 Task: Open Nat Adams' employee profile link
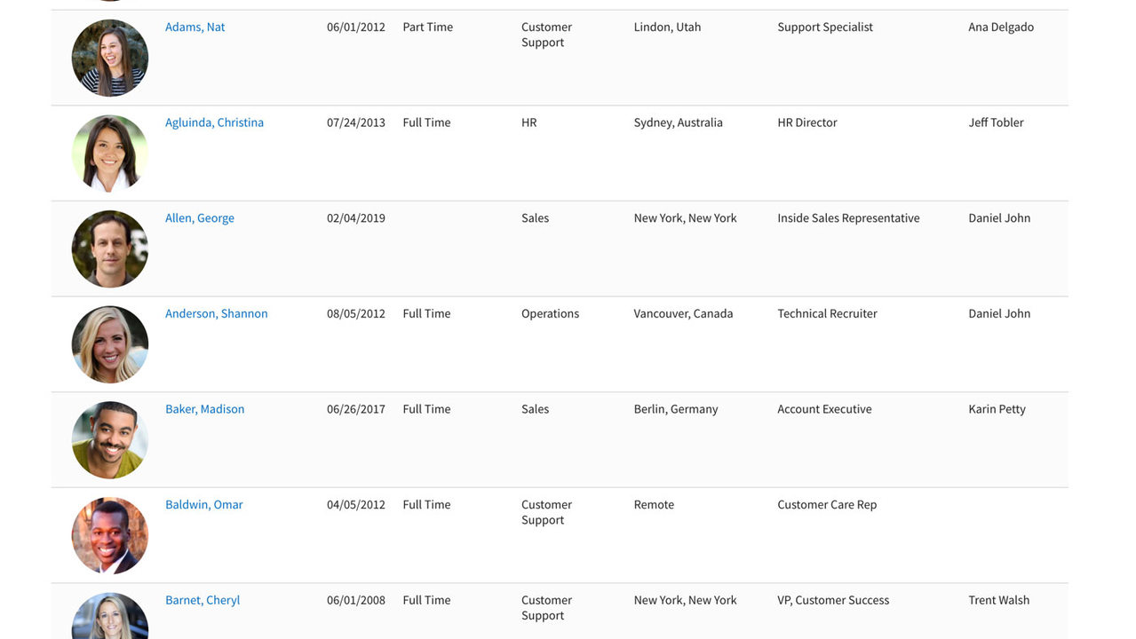(195, 27)
